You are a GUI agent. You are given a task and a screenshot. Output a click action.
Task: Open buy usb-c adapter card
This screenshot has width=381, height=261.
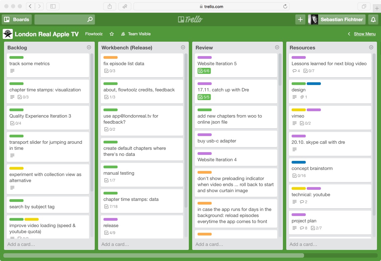tap(236, 139)
